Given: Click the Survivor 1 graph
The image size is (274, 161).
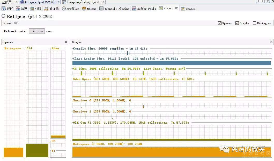Looking at the screenshot, I should click(172, 117).
